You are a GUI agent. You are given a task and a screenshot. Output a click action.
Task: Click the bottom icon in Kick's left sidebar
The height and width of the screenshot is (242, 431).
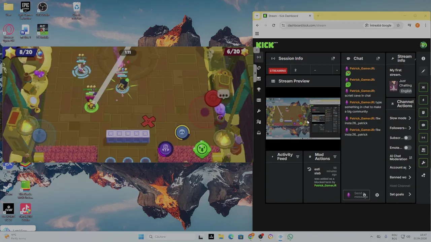click(259, 132)
